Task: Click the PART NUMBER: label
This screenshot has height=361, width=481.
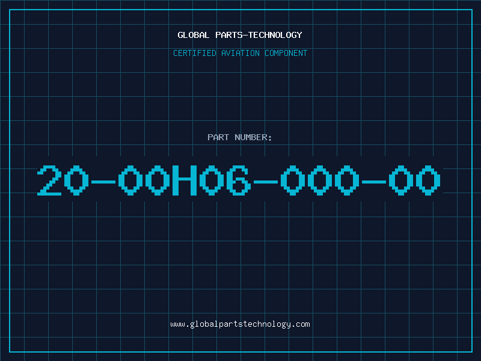Action: click(239, 137)
